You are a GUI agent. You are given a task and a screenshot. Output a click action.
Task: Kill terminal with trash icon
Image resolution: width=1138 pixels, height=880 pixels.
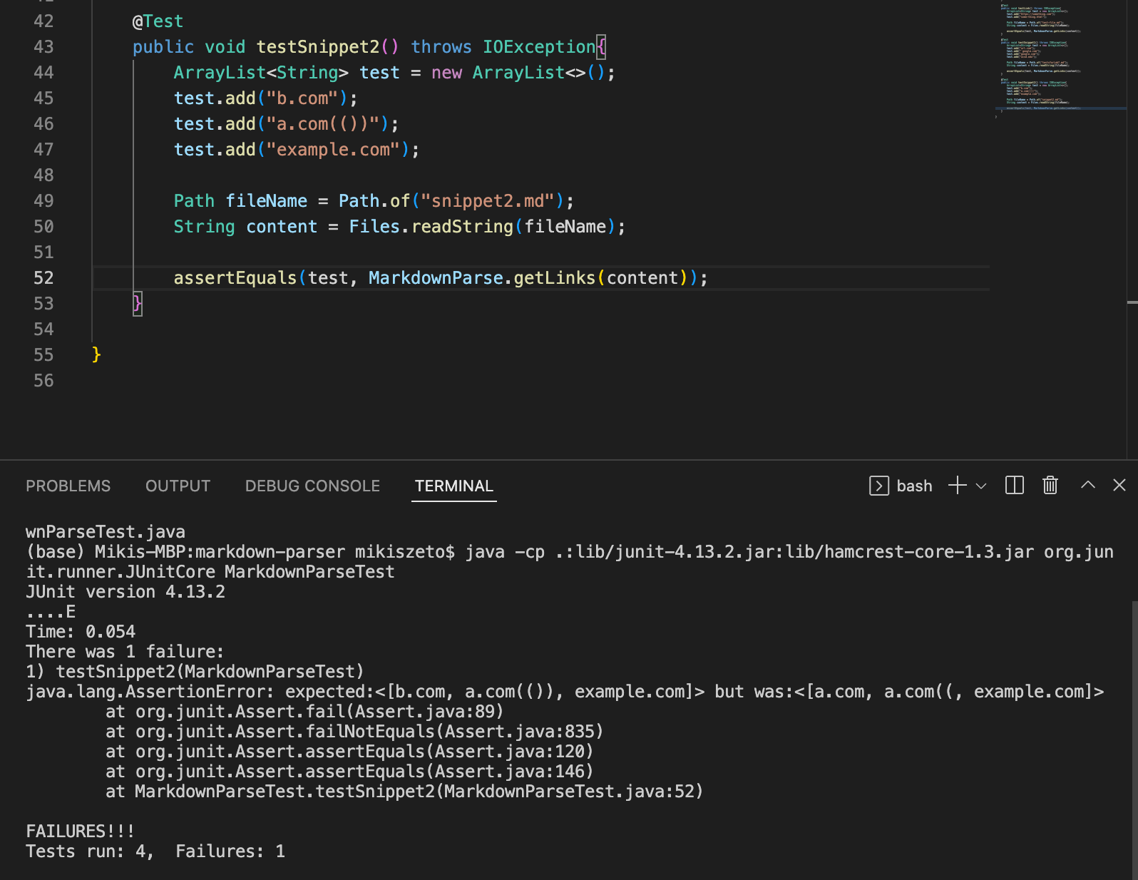pos(1050,486)
